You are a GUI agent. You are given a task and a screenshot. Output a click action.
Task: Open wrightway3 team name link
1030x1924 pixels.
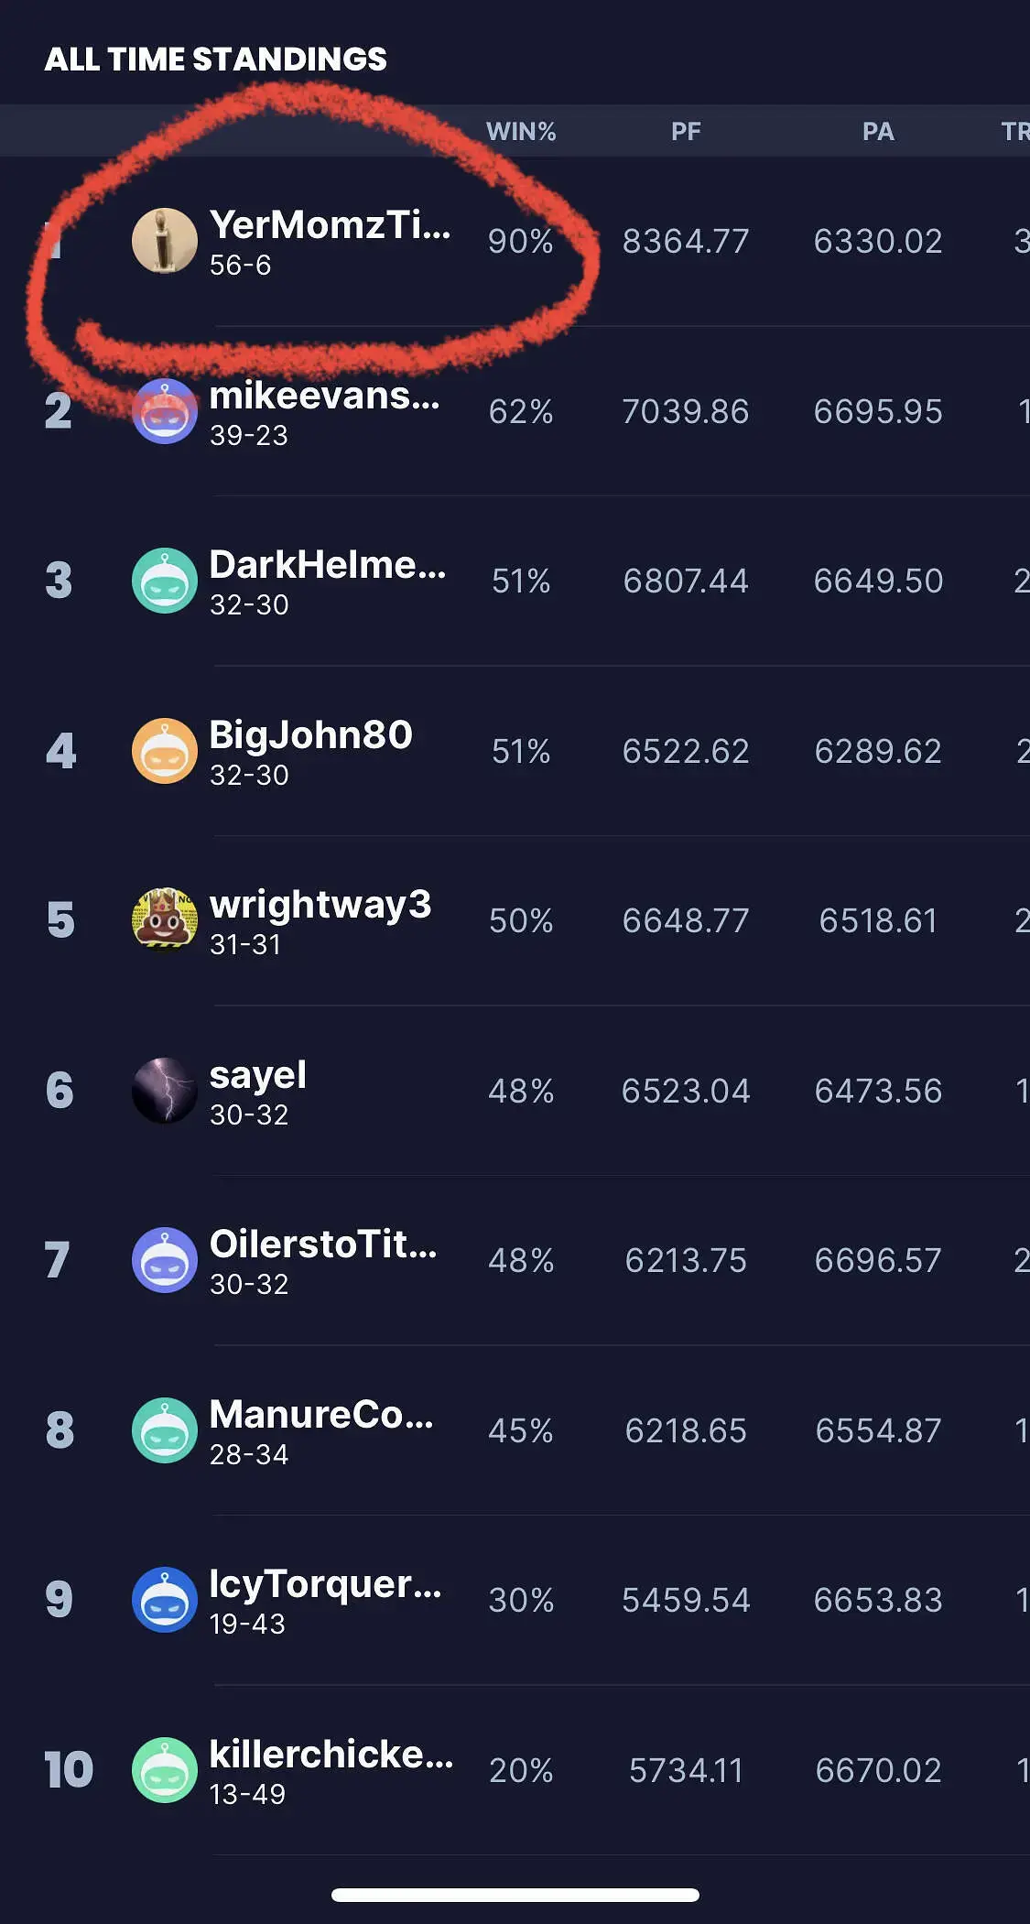click(x=320, y=905)
